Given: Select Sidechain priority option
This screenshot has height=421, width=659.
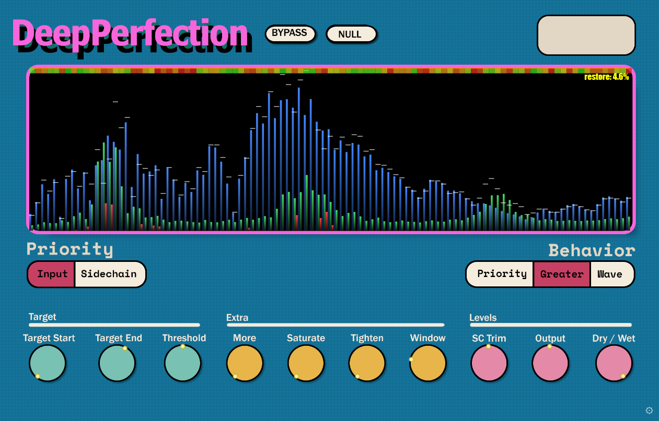Looking at the screenshot, I should tap(110, 274).
